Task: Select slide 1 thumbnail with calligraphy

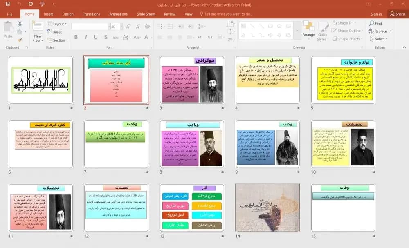Action: [x=40, y=80]
